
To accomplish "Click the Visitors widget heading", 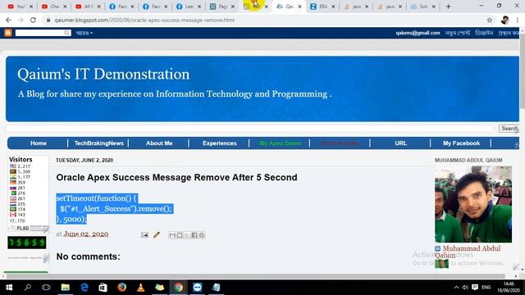I will 21,160.
